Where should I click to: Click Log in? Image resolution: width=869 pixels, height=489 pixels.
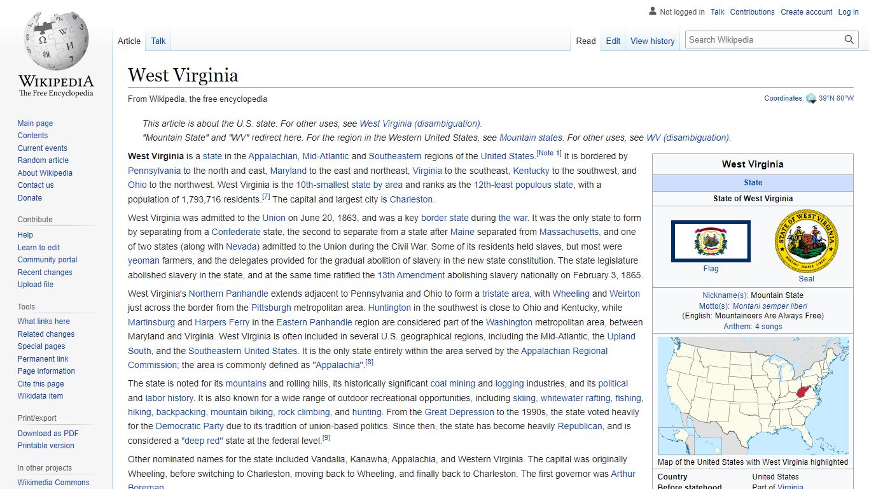[848, 11]
